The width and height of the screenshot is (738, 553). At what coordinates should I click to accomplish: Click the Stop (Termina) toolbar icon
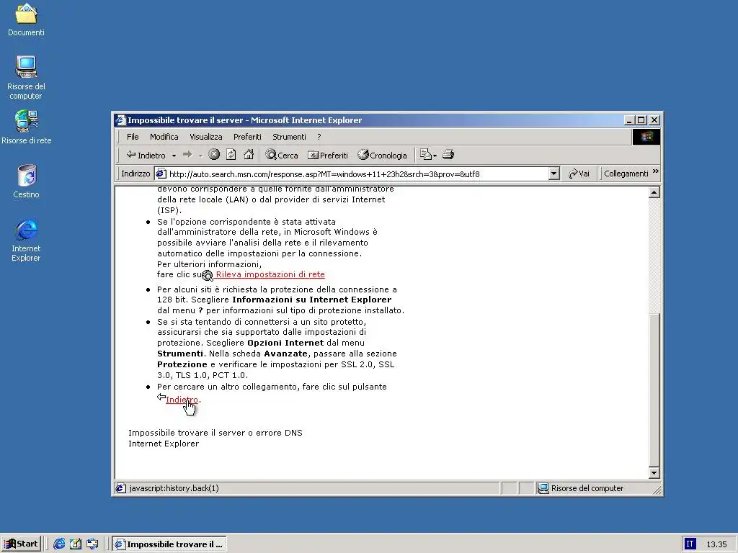click(x=214, y=154)
